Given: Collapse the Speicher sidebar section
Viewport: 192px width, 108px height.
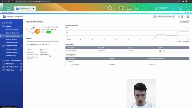Looking at the screenshot, I should click(21, 26).
